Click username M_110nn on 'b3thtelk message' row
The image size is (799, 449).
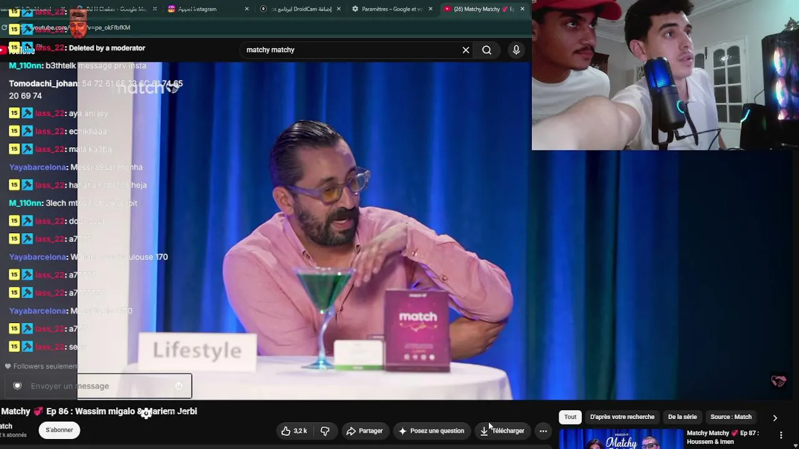click(26, 65)
